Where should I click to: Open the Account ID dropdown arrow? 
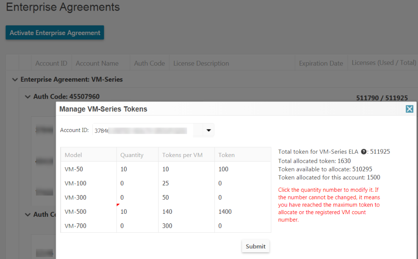pos(209,130)
